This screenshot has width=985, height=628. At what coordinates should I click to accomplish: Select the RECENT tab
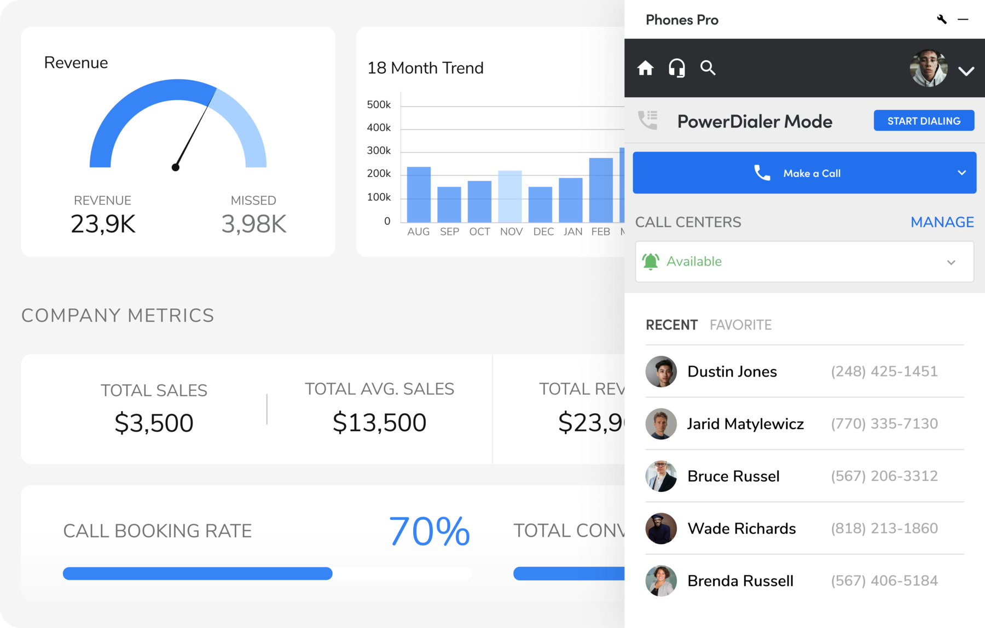[671, 325]
